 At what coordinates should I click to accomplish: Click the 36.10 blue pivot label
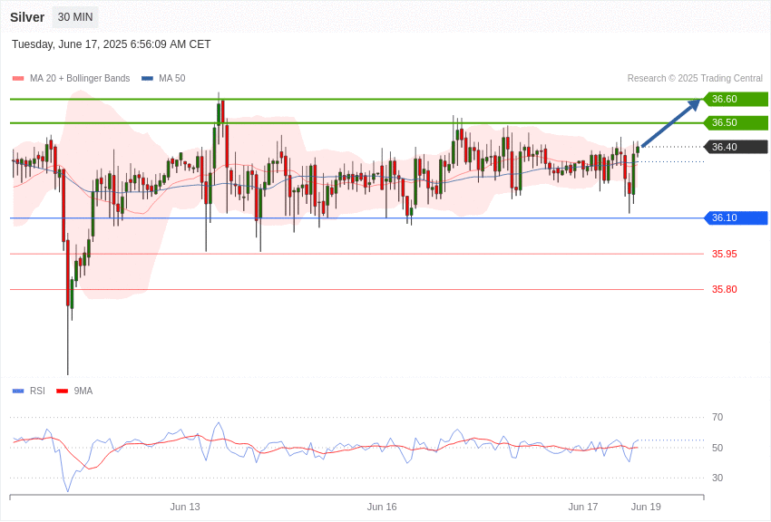736,217
